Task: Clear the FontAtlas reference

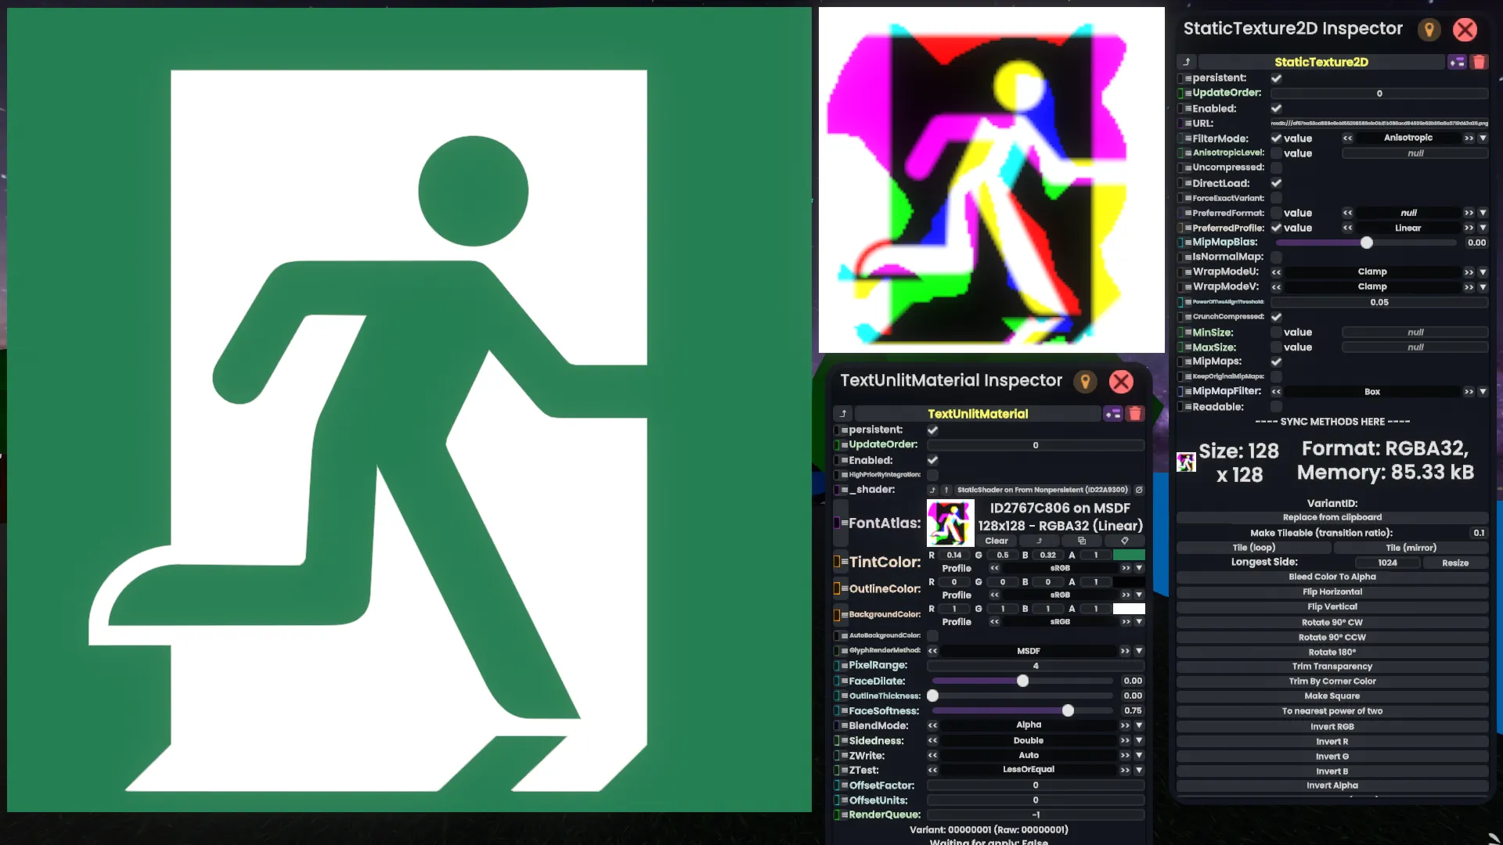Action: (x=997, y=541)
